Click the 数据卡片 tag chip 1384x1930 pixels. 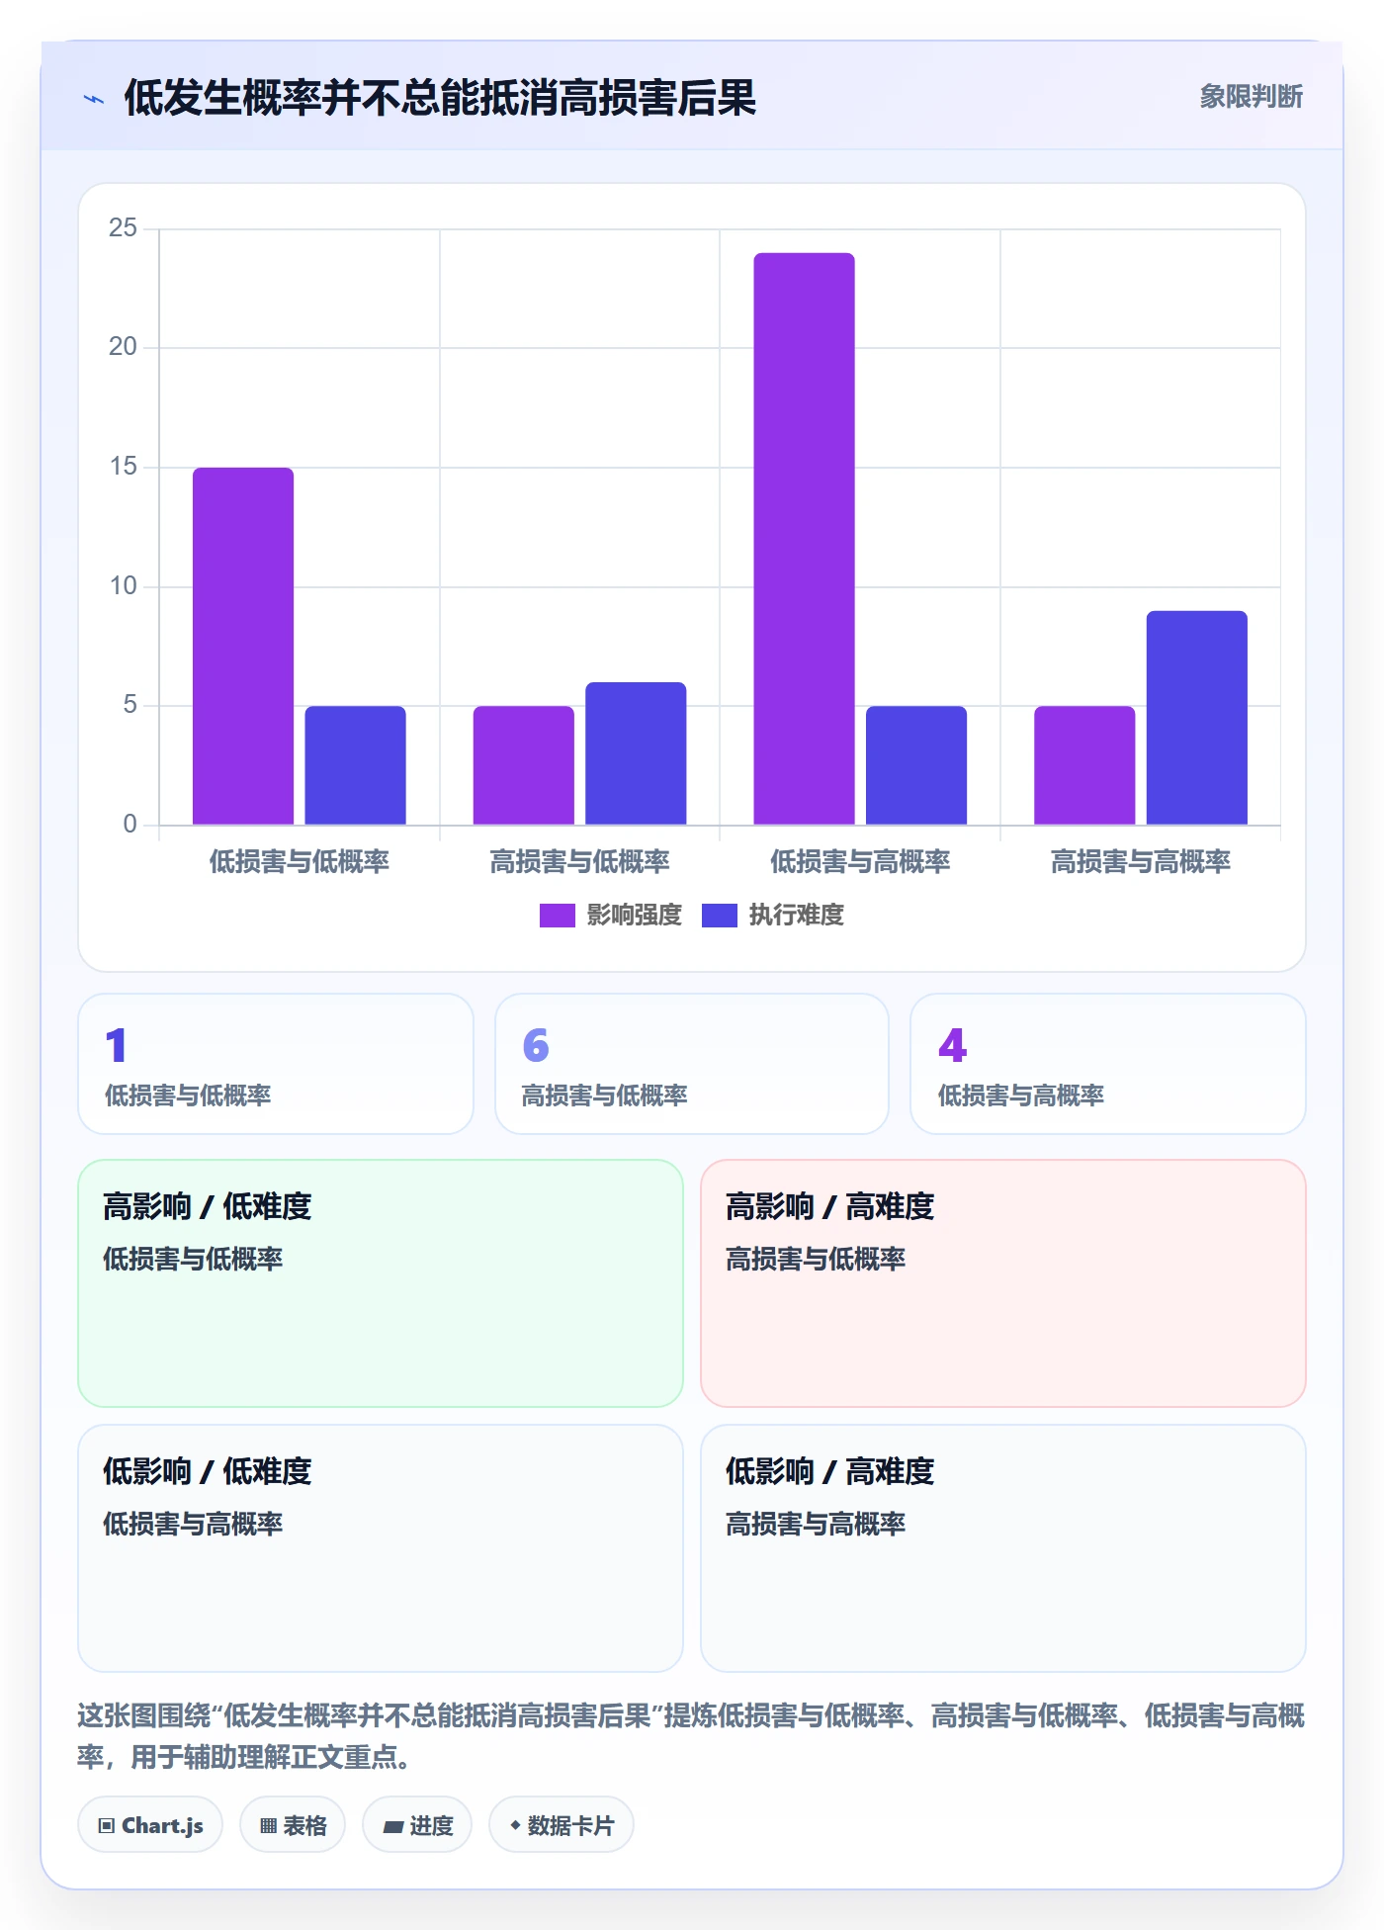point(562,1825)
